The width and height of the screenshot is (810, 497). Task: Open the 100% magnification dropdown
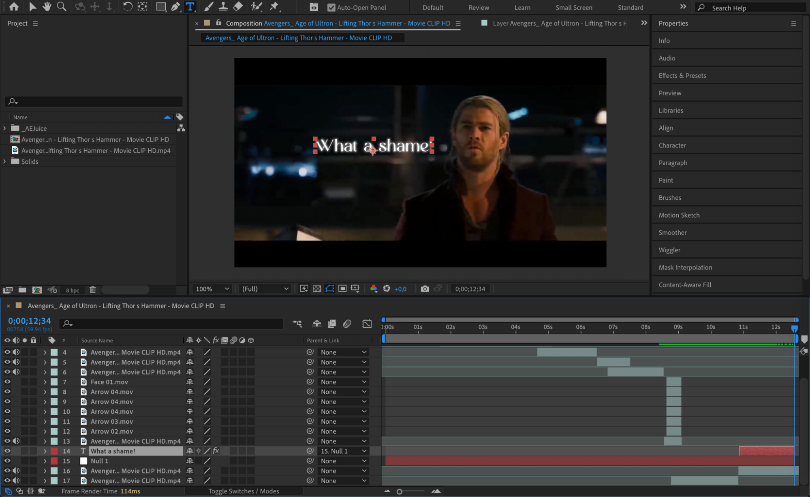point(212,289)
